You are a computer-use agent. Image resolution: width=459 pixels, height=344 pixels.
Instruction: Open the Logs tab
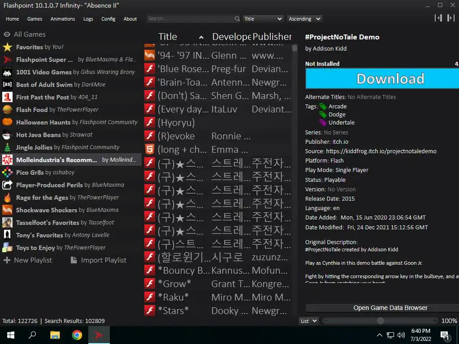(88, 19)
